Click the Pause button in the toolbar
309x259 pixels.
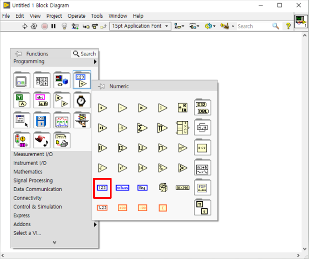pyautogui.click(x=53, y=26)
